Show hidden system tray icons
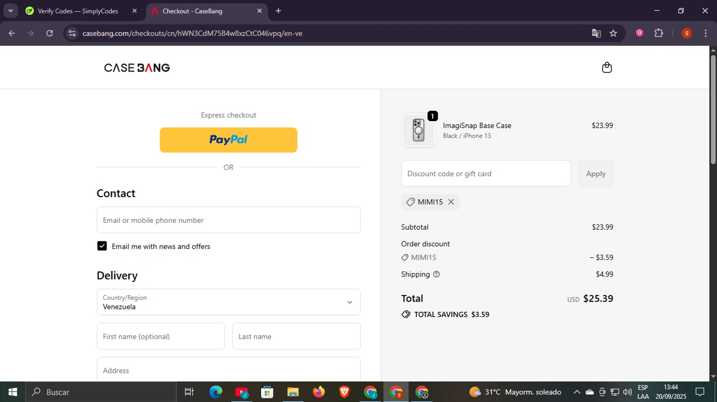Screen dimensions: 717x402 [577, 392]
